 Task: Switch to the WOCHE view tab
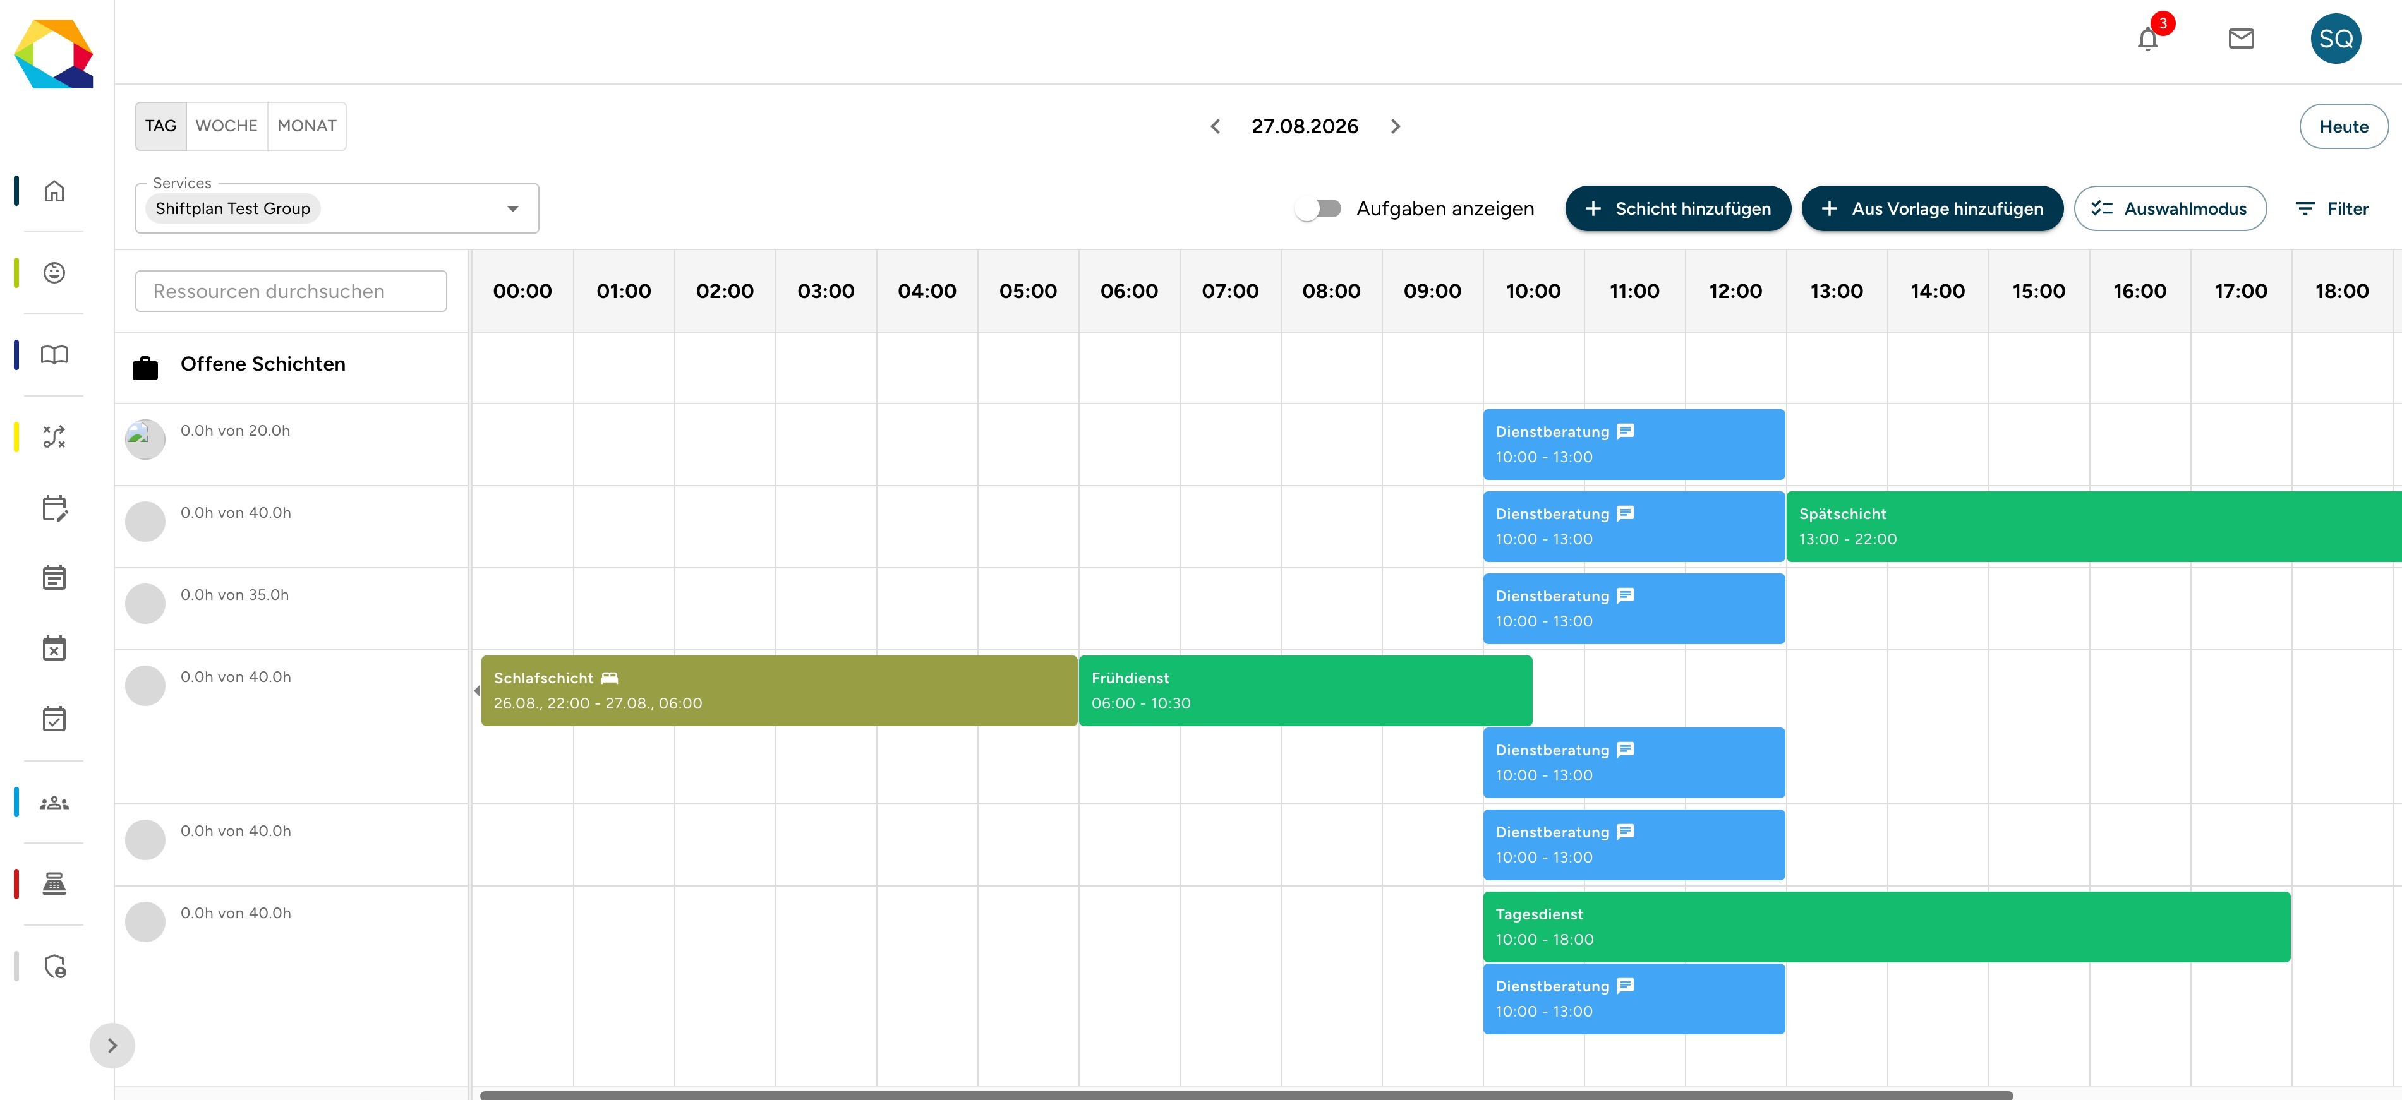pos(227,126)
